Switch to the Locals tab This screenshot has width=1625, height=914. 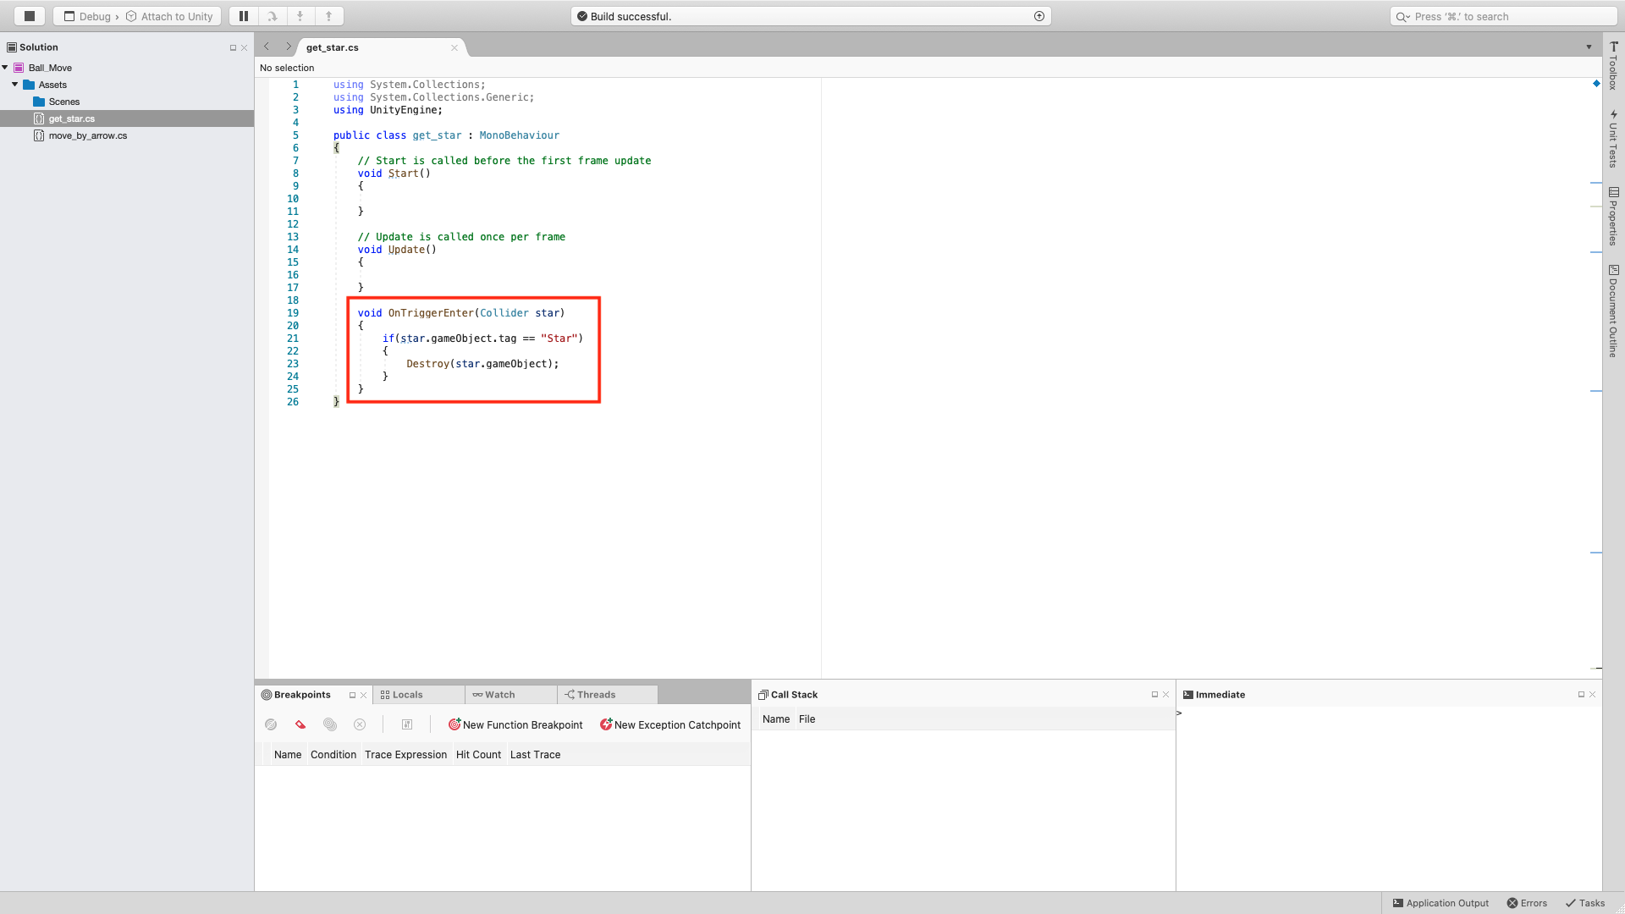407,695
